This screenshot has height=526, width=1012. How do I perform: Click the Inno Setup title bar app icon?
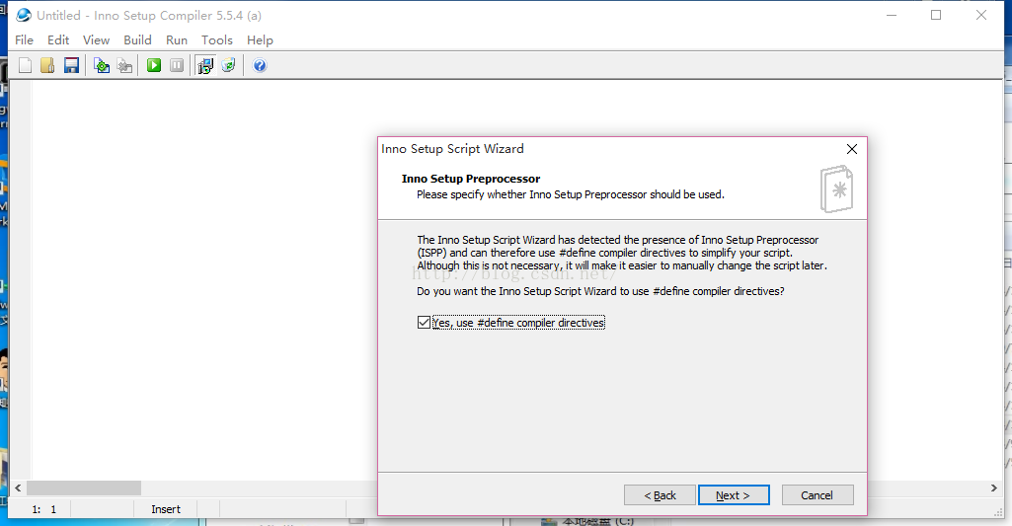point(24,15)
